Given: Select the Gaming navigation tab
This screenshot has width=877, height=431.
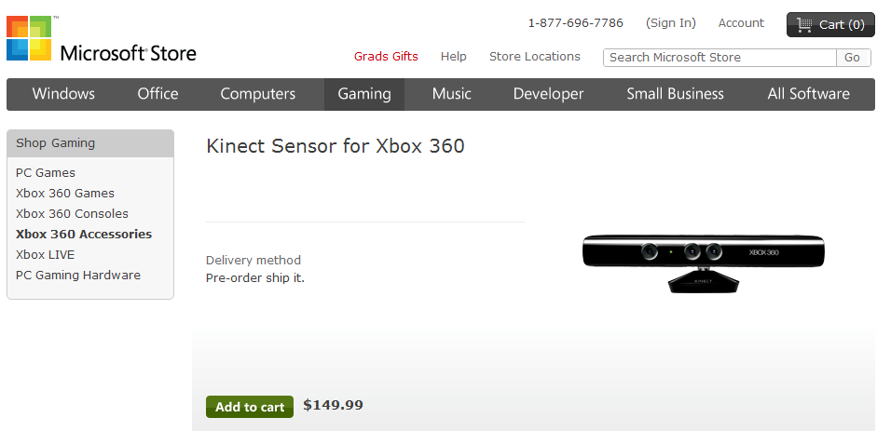Looking at the screenshot, I should 364,94.
